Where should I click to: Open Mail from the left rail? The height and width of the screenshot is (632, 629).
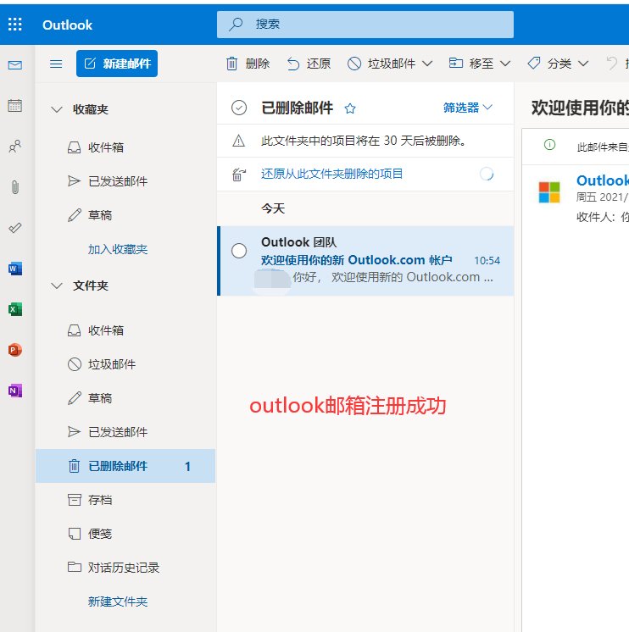[15, 65]
